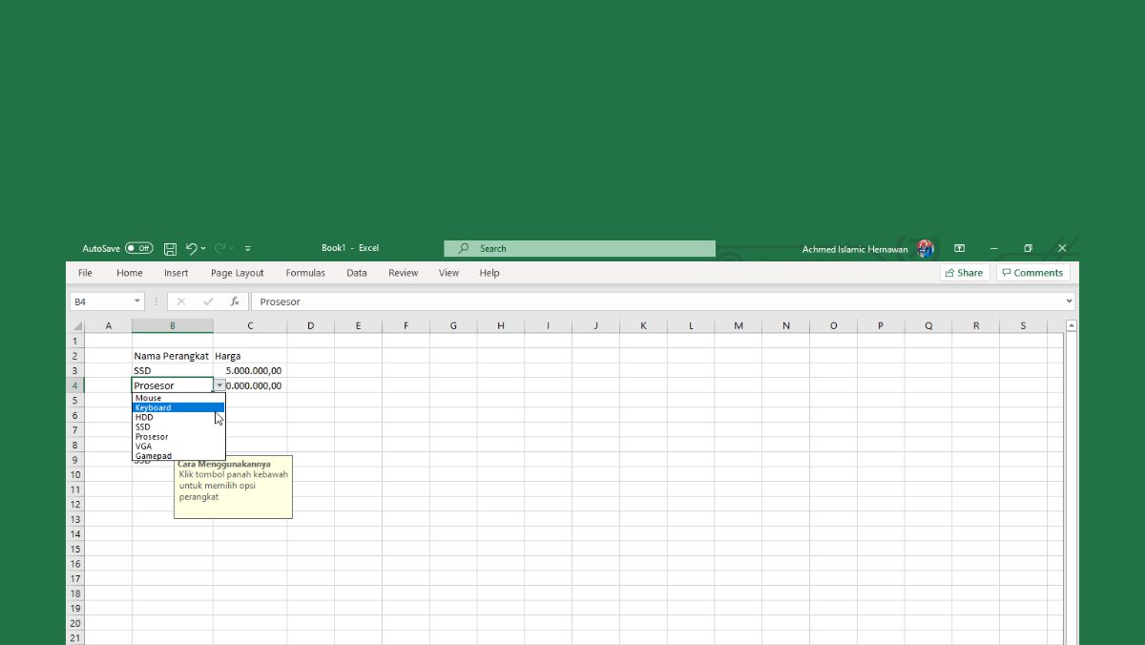Image resolution: width=1145 pixels, height=645 pixels.
Task: Select row 4 header
Action: click(75, 385)
